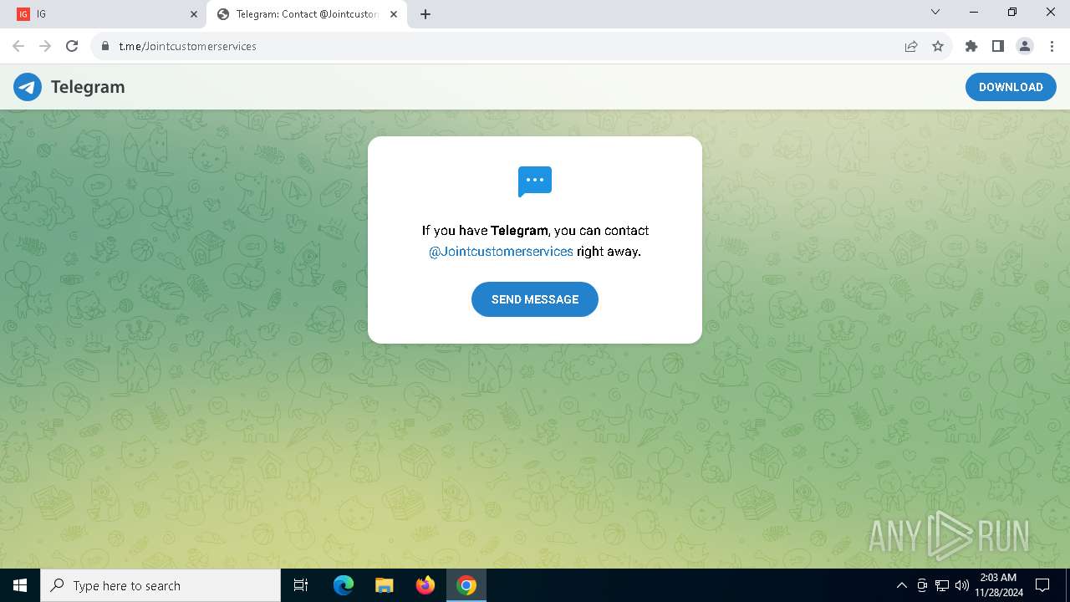Restore down the Chrome window

(1012, 13)
